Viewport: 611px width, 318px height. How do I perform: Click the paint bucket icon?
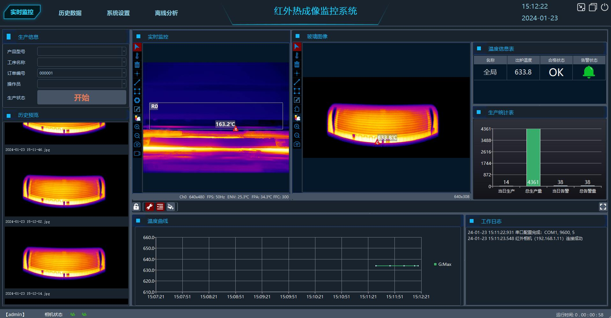[171, 207]
